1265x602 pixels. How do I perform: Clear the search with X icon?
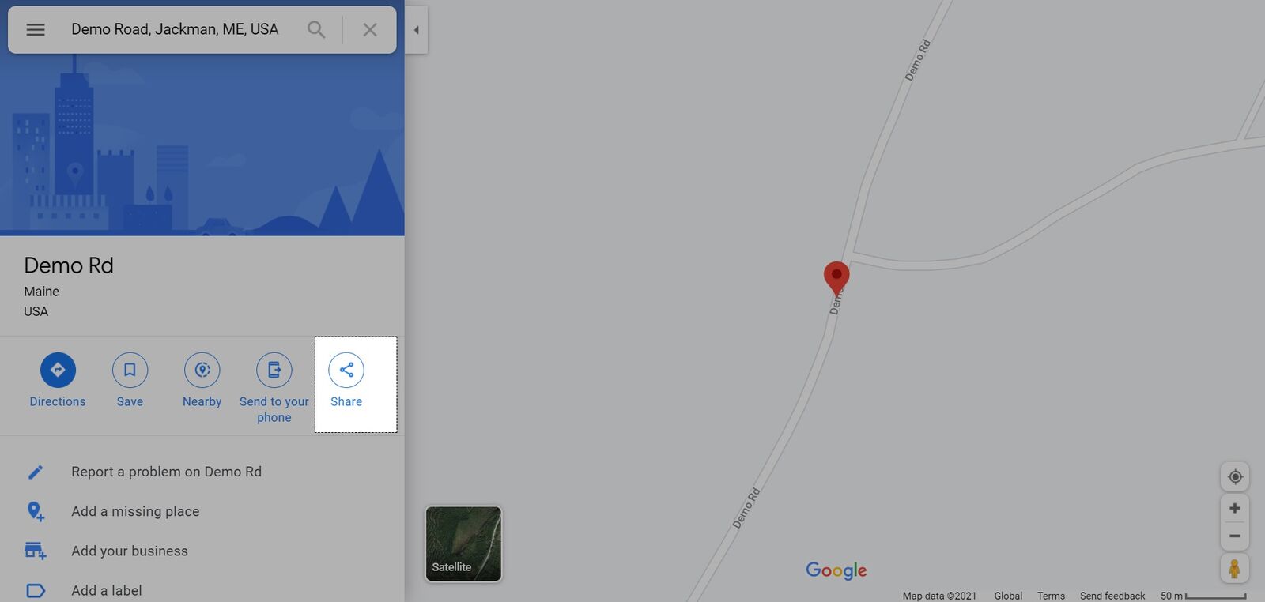(x=369, y=29)
